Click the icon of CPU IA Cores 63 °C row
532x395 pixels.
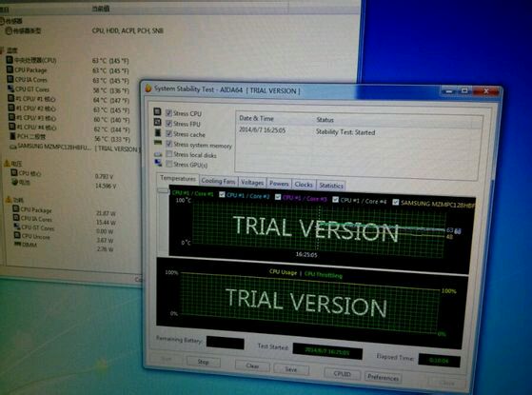click(x=10, y=79)
